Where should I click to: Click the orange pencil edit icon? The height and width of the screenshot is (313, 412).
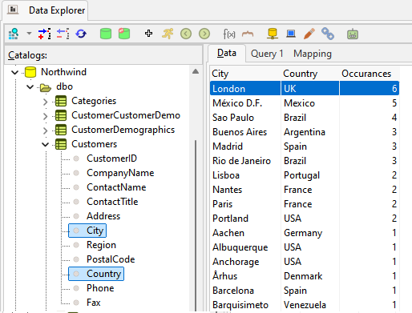pos(309,34)
